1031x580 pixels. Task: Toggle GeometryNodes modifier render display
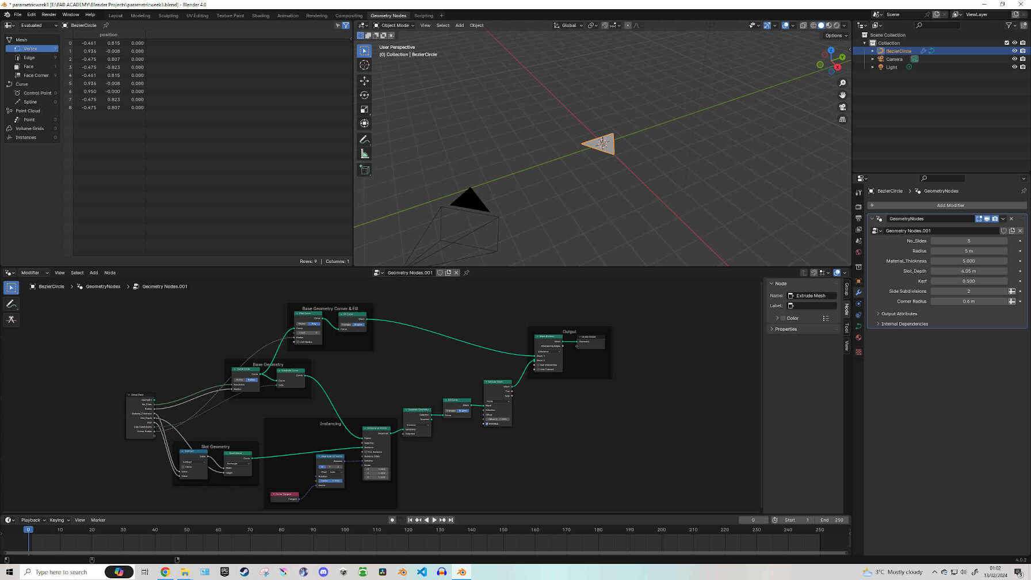click(x=995, y=219)
